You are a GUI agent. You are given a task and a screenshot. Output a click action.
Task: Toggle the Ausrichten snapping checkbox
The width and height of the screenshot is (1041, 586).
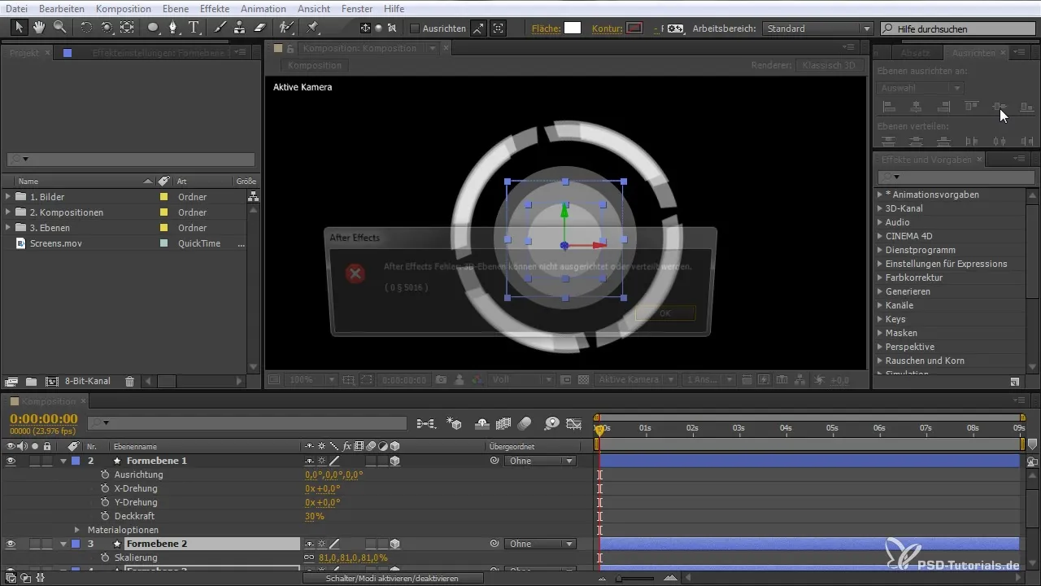pos(415,28)
